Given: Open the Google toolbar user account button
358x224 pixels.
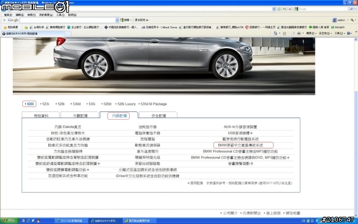Looking at the screenshot, I should [x=340, y=20].
